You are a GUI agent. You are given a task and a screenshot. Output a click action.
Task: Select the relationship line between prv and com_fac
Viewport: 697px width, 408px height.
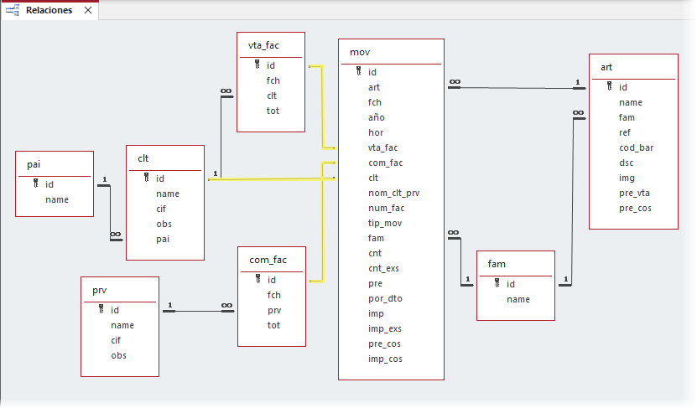197,312
